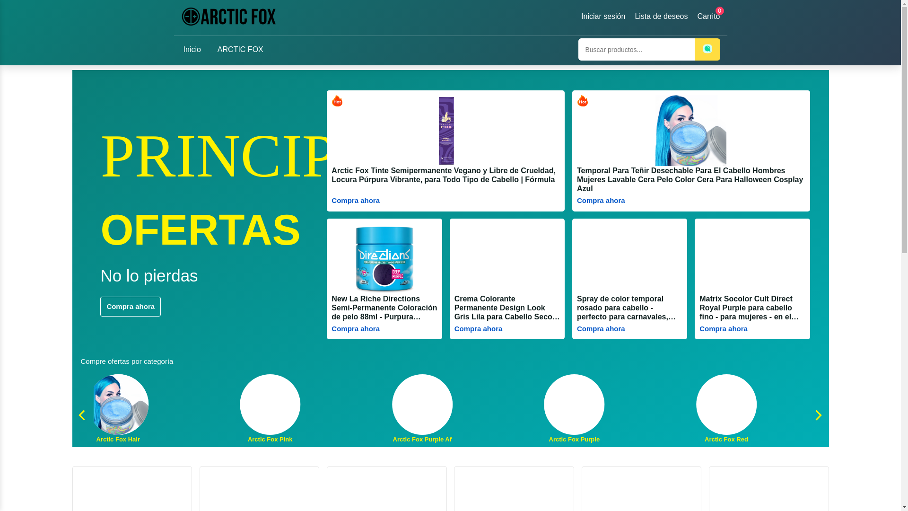Click the OFERTAS banner heading
The height and width of the screenshot is (511, 908).
tap(201, 230)
